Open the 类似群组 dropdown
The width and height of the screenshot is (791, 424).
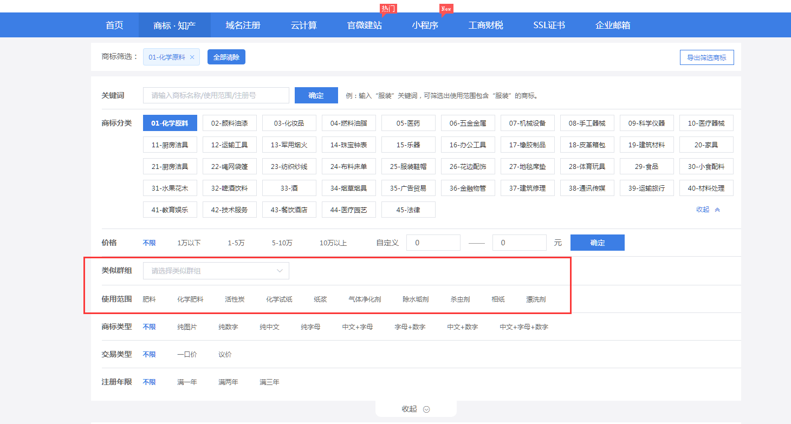pos(216,271)
